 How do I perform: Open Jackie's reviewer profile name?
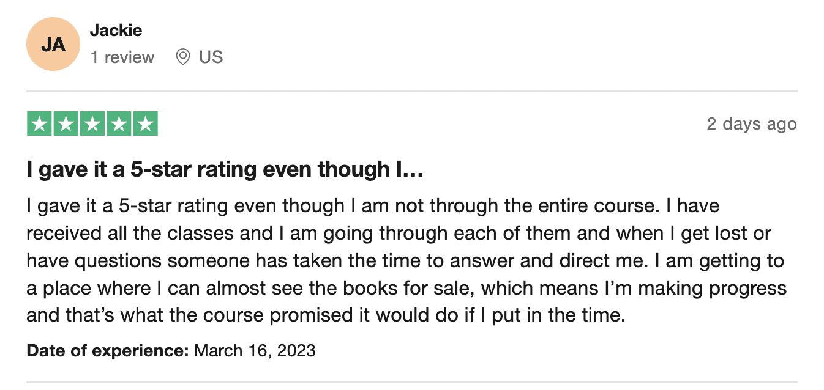116,30
